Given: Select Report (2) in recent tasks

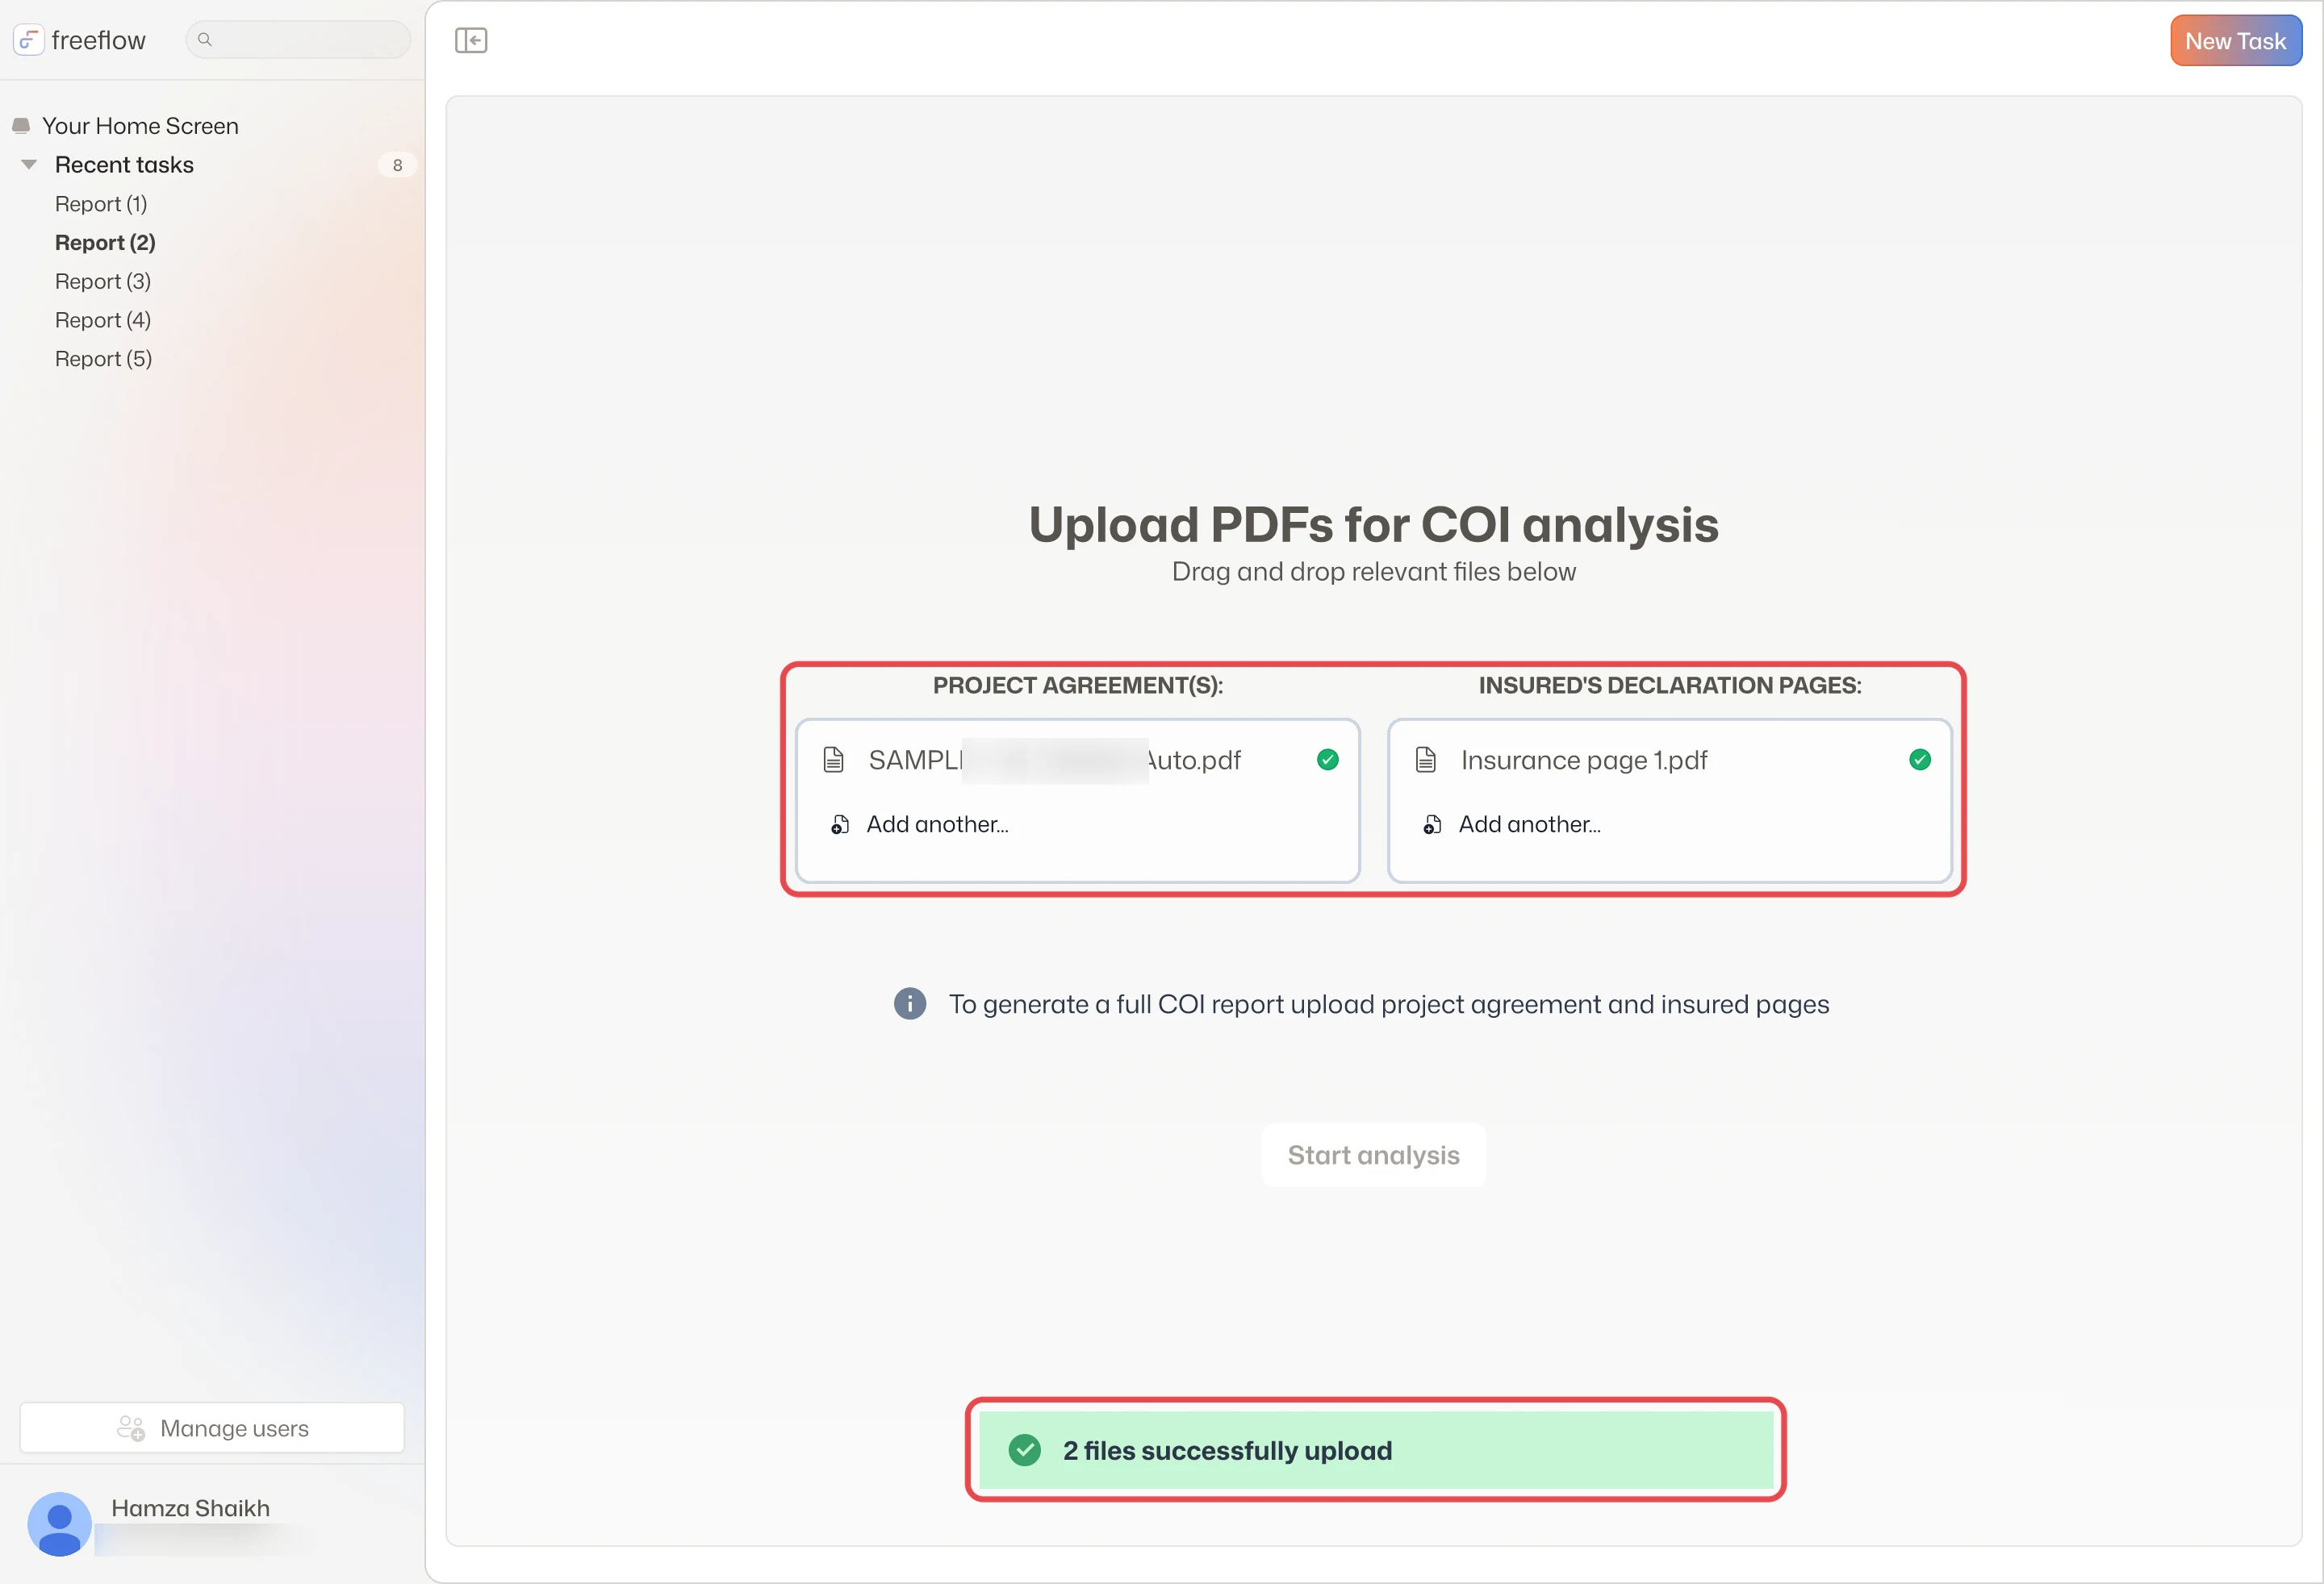Looking at the screenshot, I should [105, 243].
